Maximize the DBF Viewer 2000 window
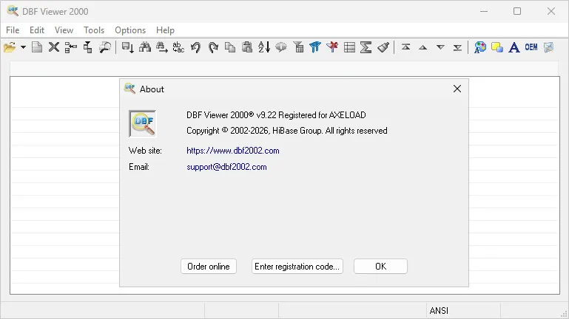The width and height of the screenshot is (569, 319). pyautogui.click(x=517, y=11)
